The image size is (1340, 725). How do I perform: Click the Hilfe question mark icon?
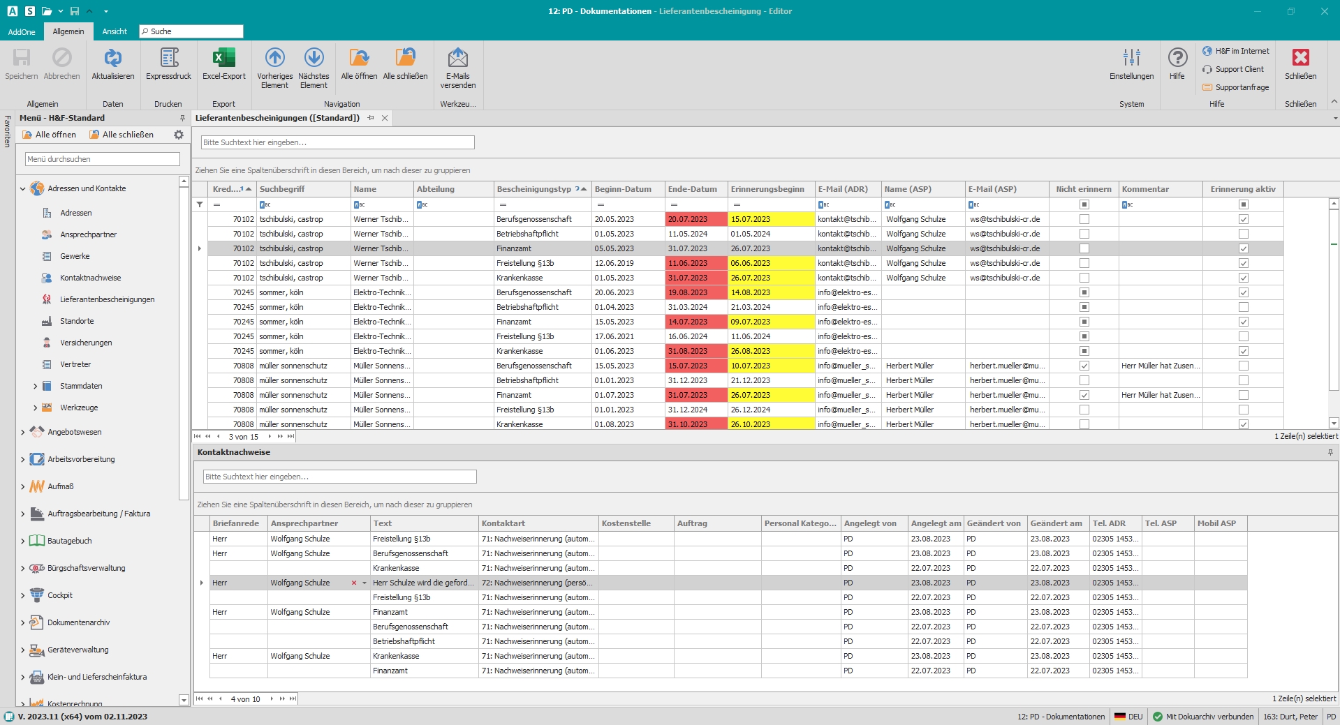click(1177, 59)
